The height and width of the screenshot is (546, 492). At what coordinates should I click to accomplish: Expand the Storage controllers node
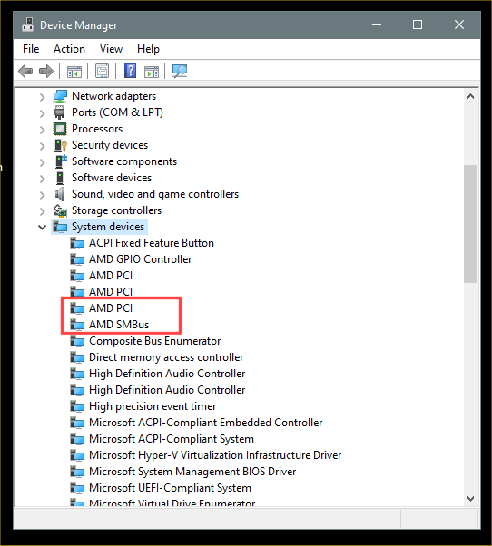click(42, 211)
